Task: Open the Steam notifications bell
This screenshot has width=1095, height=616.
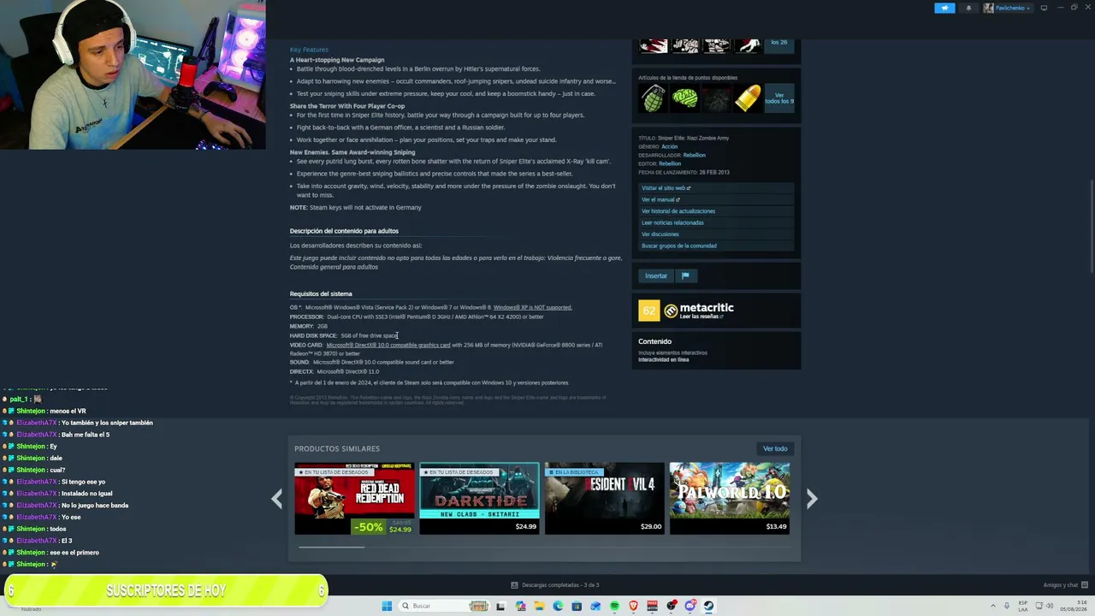Action: (x=968, y=8)
